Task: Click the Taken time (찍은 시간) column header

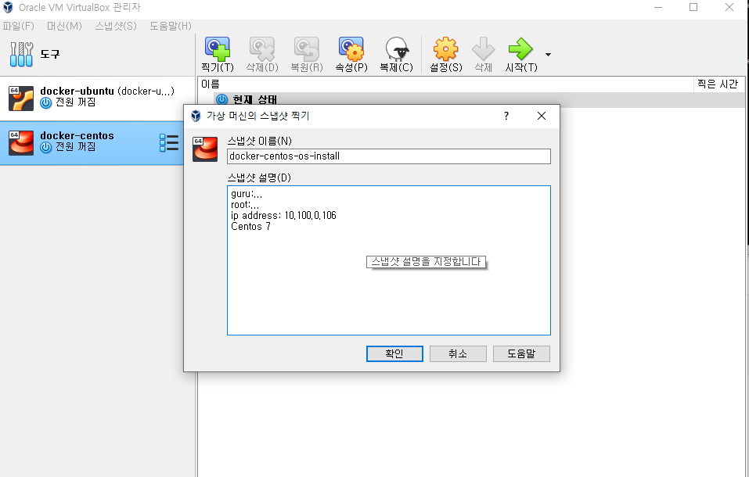Action: coord(718,84)
